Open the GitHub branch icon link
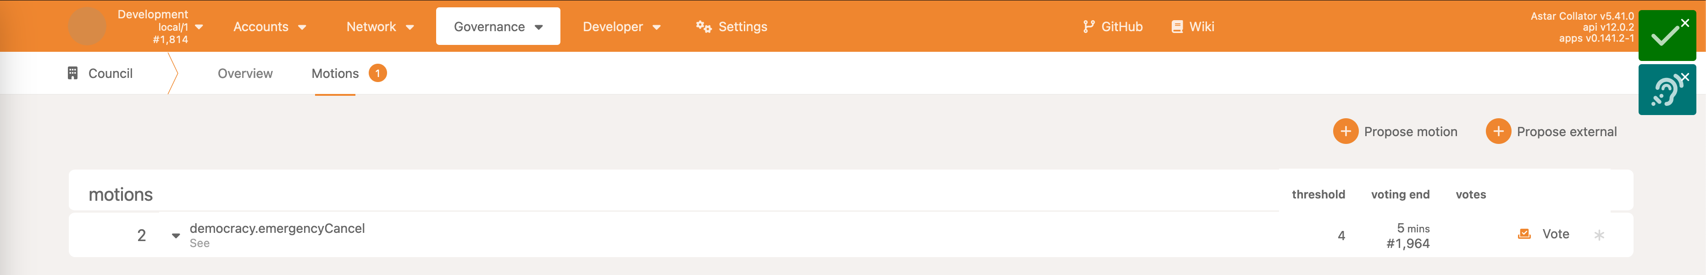Screen dimensions: 1706x275 [x=1088, y=27]
